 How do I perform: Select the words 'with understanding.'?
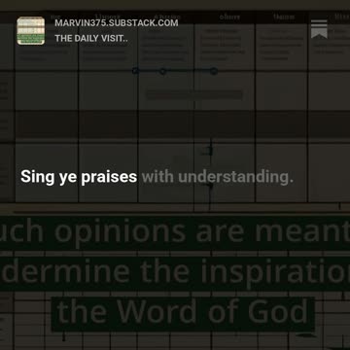218,177
